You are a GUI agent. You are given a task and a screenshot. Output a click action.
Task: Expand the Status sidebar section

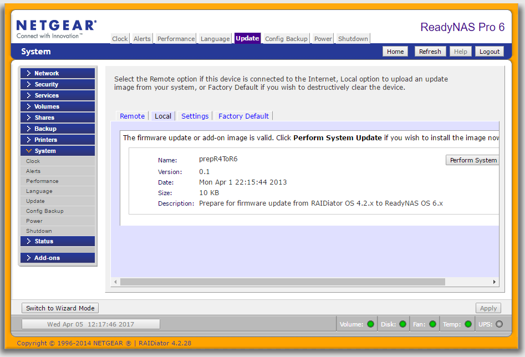click(x=58, y=241)
